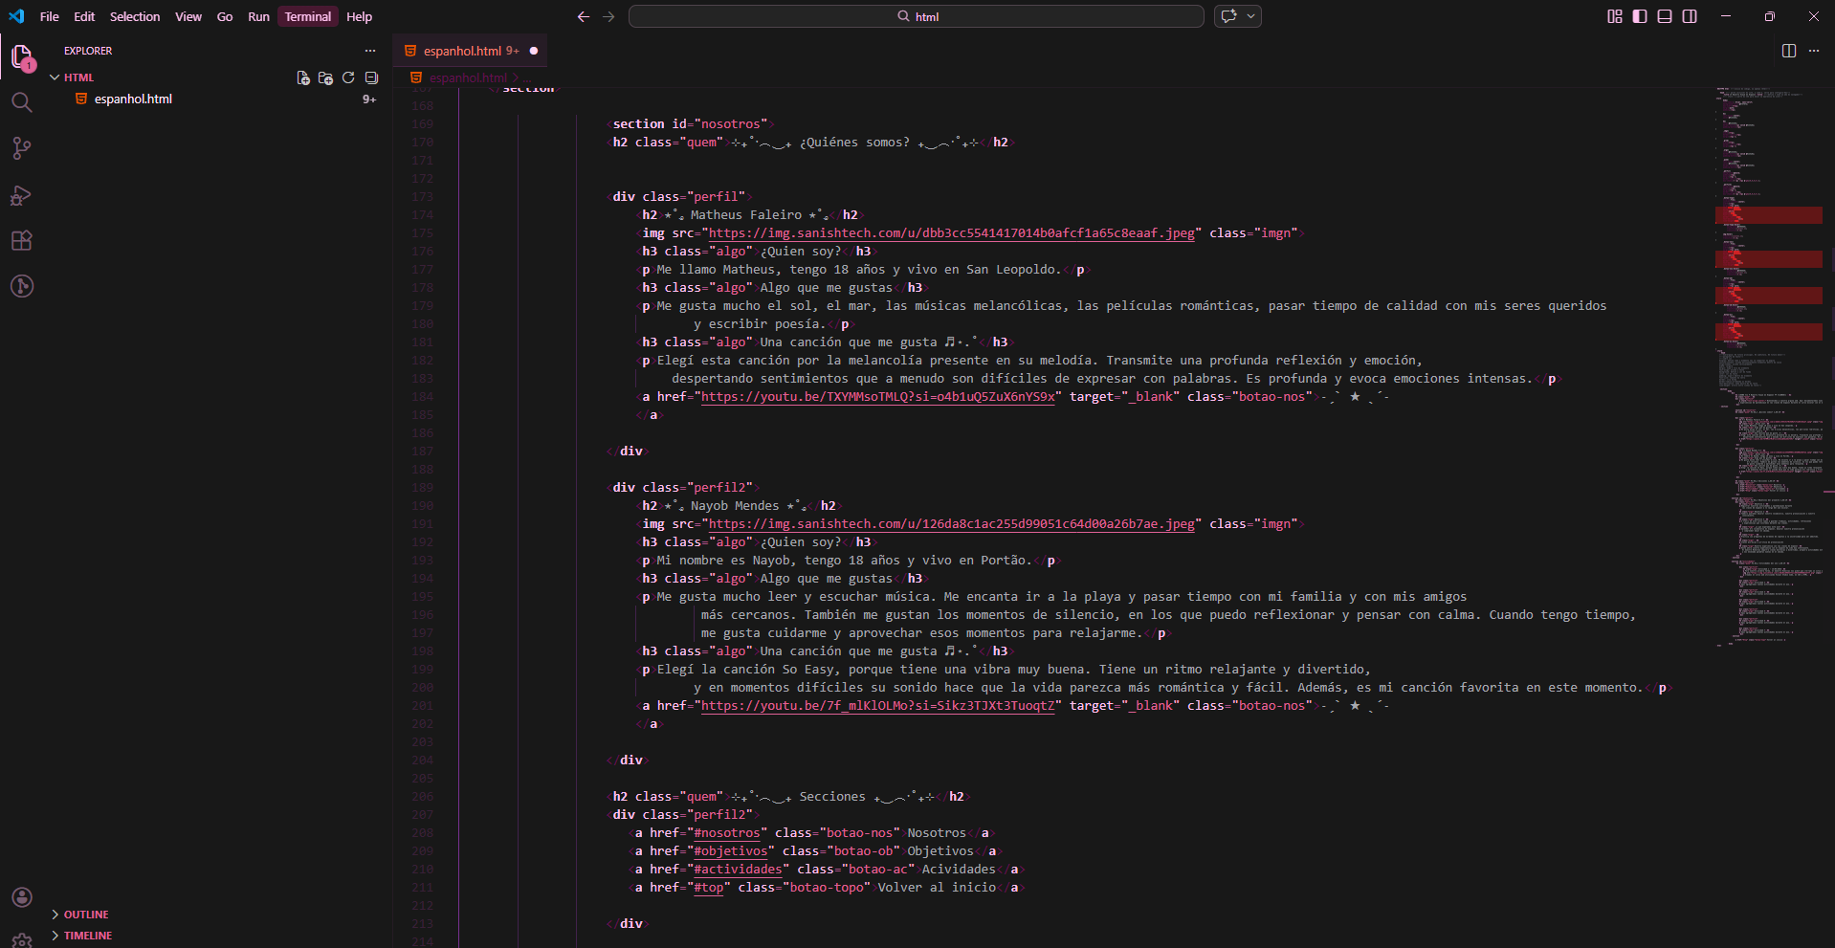This screenshot has height=948, width=1835.
Task: Click the html search box in title bar
Action: (x=916, y=16)
